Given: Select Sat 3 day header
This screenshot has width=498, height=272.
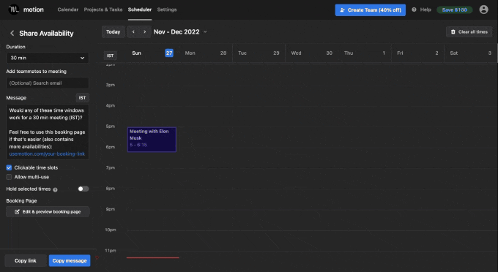Looking at the screenshot, I should pyautogui.click(x=470, y=53).
